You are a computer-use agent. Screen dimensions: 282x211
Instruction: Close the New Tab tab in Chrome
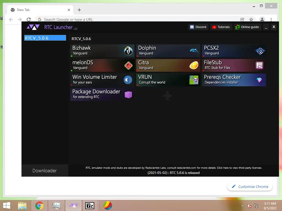69,10
